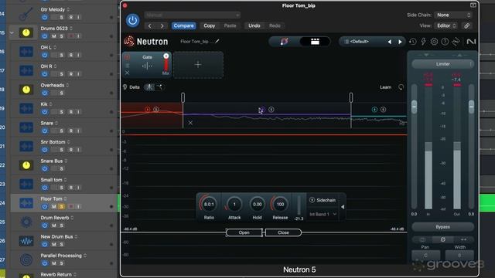The image size is (495, 278).
Task: Click the link chain icon in plugin header
Action: [x=467, y=25]
